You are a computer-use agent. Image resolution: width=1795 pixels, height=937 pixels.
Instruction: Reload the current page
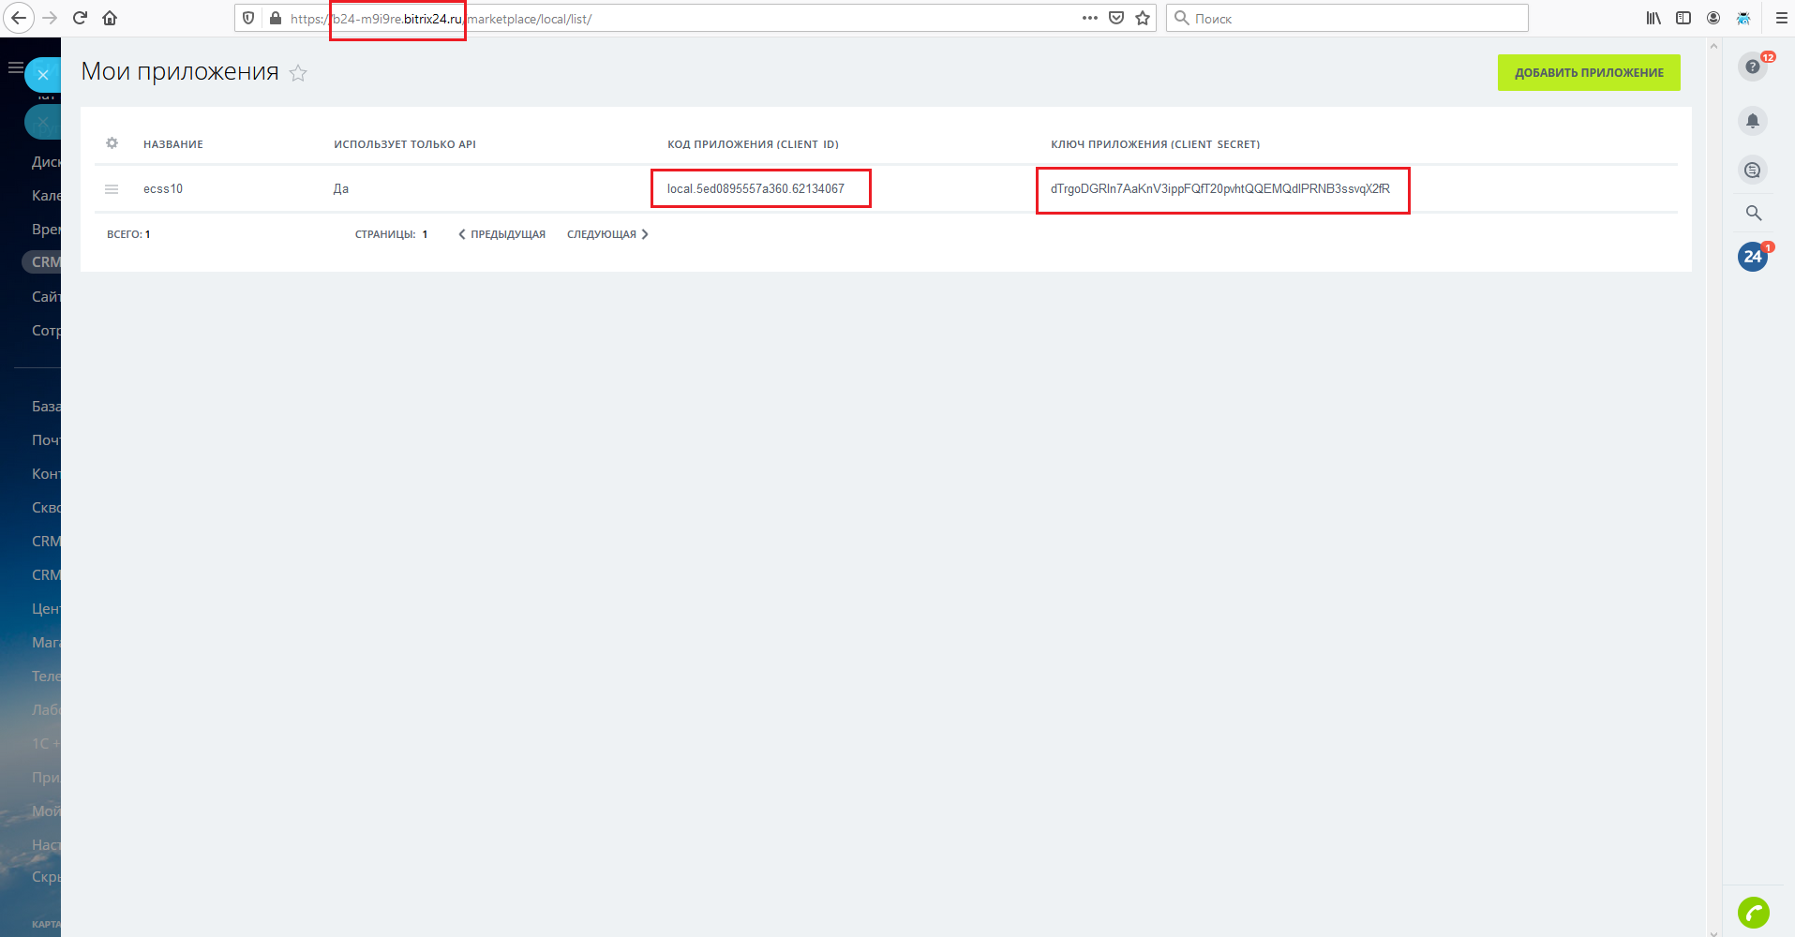(x=80, y=18)
